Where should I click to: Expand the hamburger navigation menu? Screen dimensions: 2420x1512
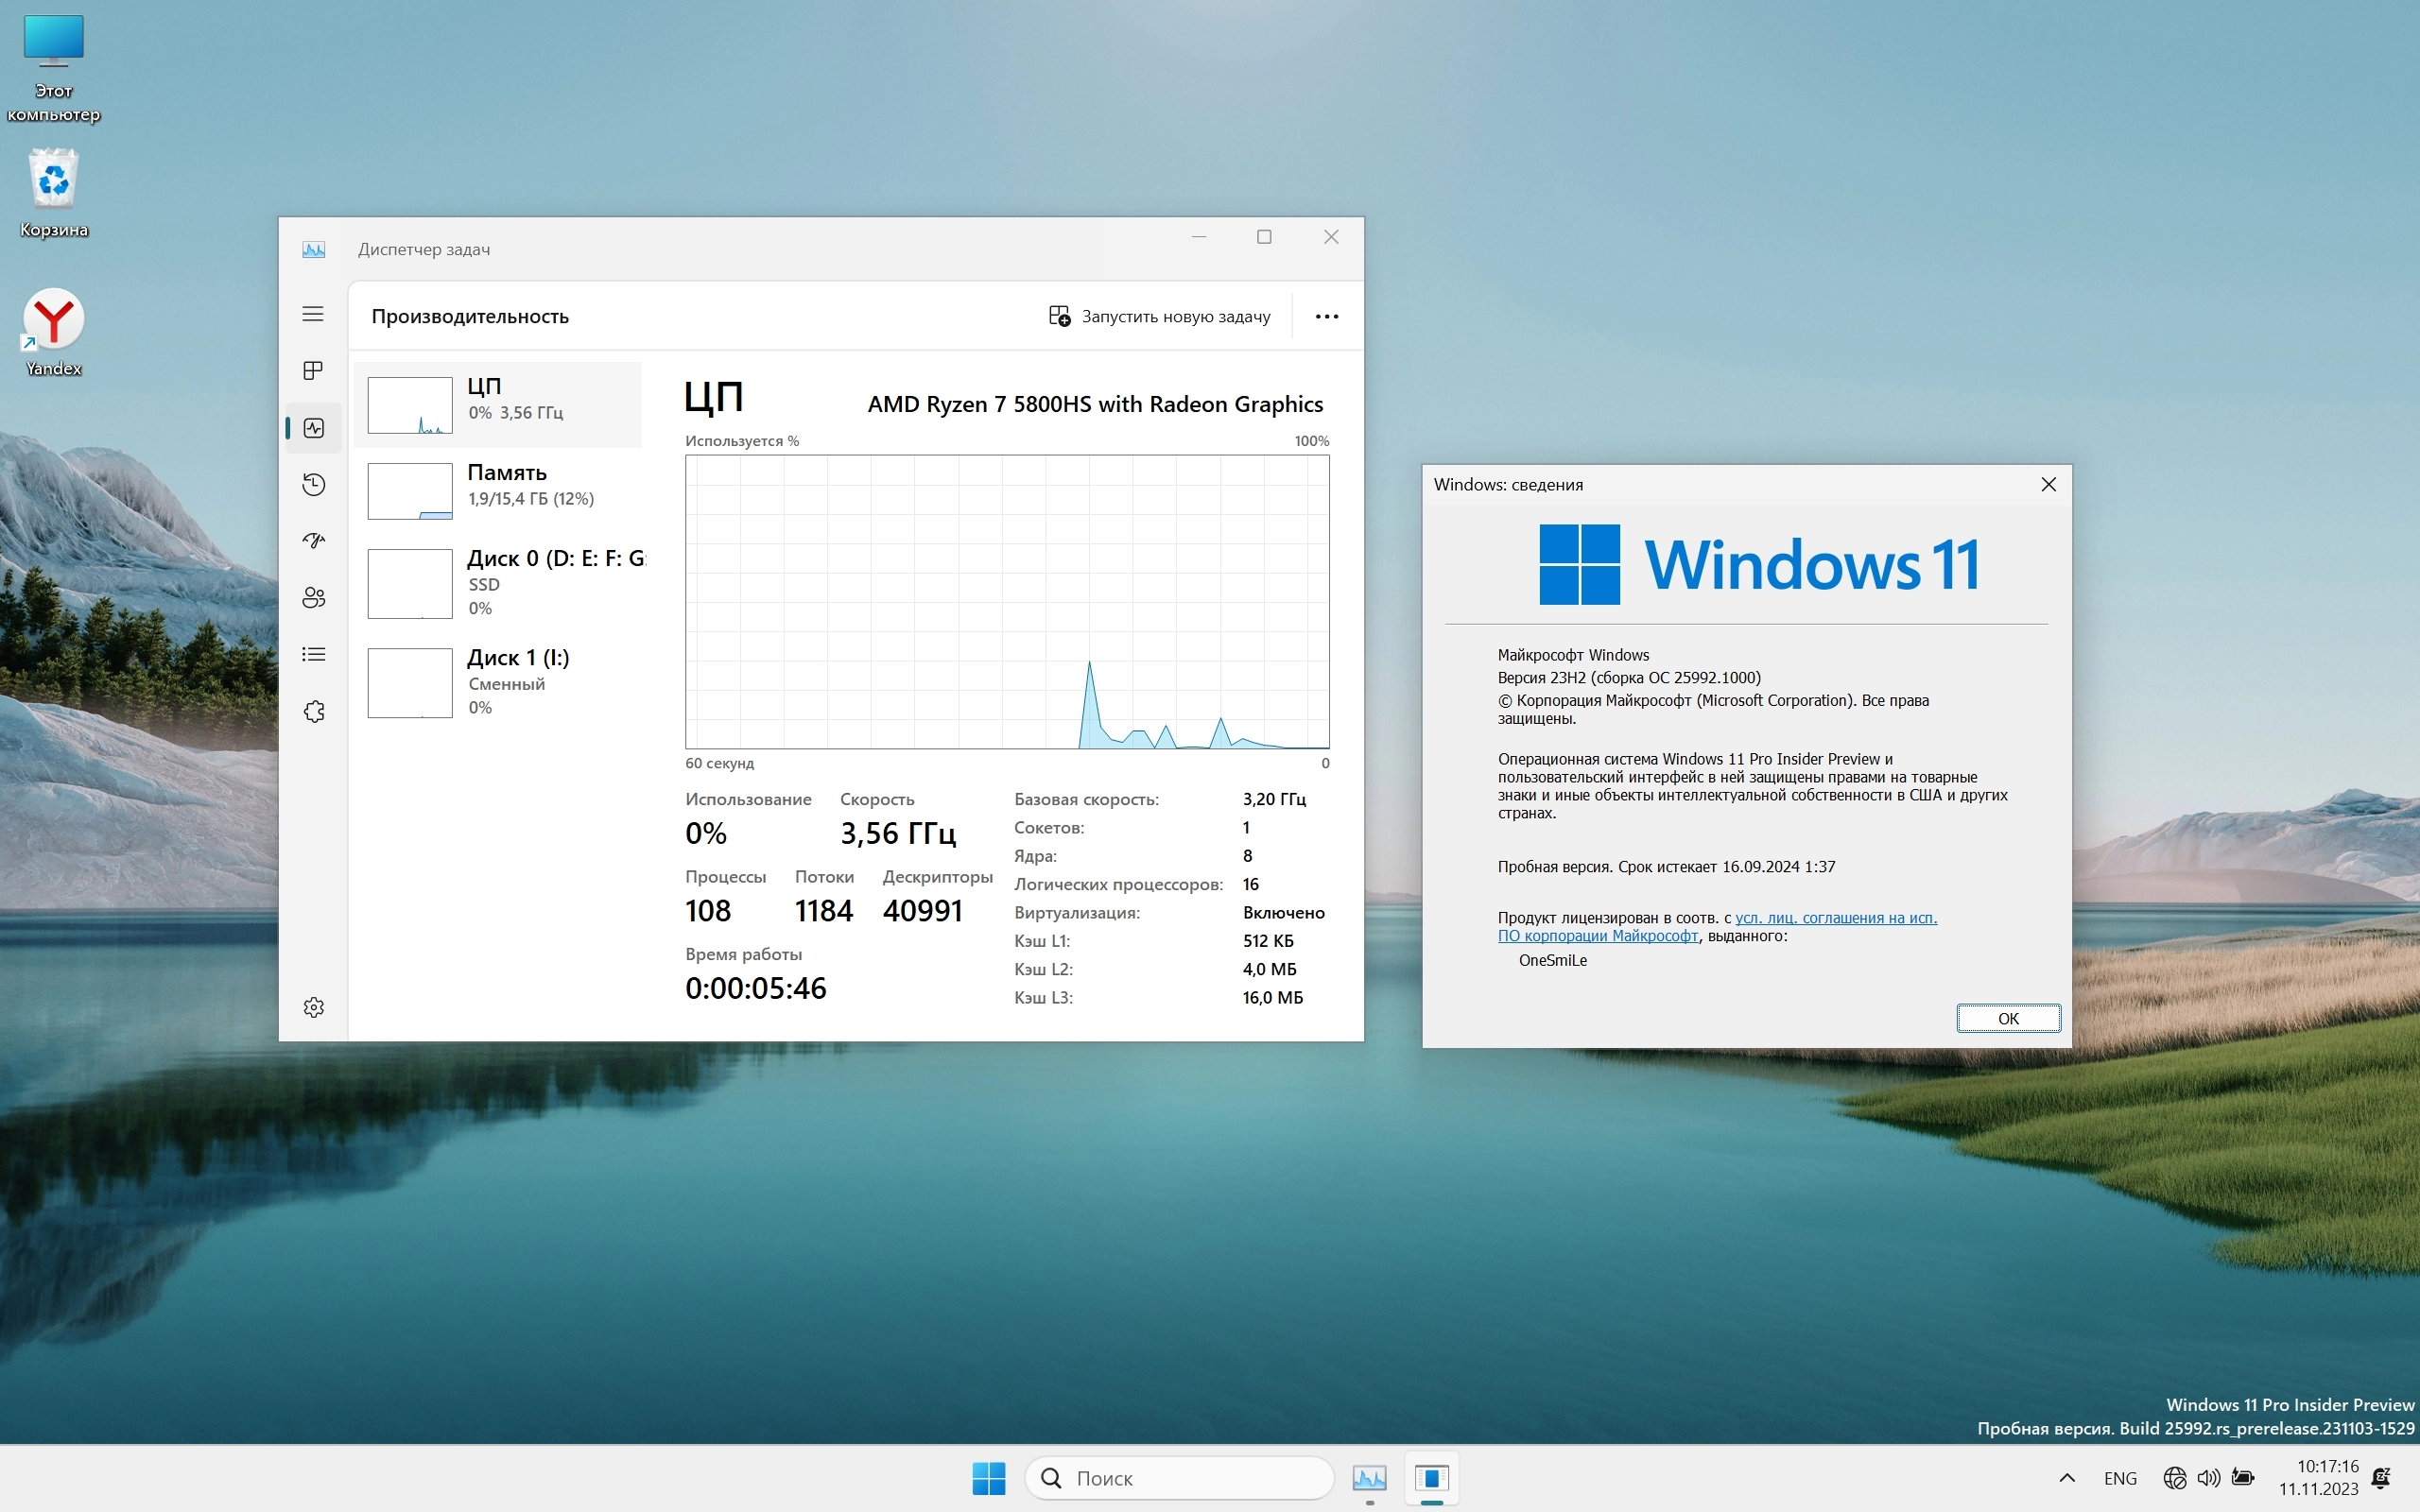[x=313, y=314]
